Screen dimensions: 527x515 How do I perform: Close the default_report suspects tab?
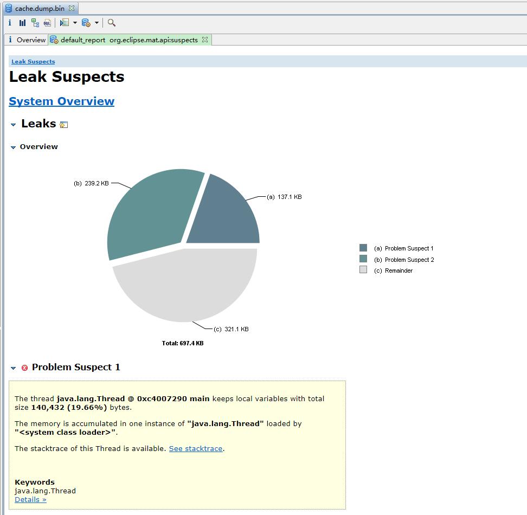pyautogui.click(x=205, y=40)
